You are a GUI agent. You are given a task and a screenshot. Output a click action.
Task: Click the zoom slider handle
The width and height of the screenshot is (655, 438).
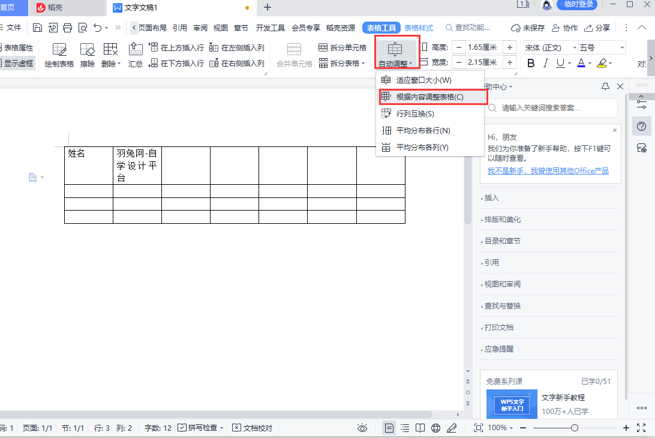coord(575,428)
